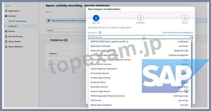The height and width of the screenshot is (111, 211).
Task: Toggle the Select service dropdown arrow
Action: 190,37
